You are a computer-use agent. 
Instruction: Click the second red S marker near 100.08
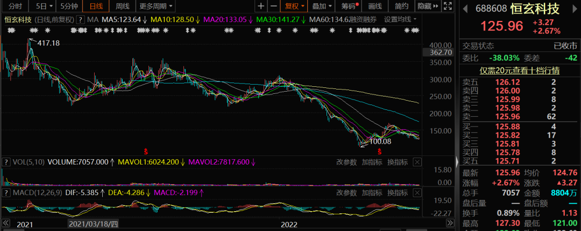tap(379, 151)
